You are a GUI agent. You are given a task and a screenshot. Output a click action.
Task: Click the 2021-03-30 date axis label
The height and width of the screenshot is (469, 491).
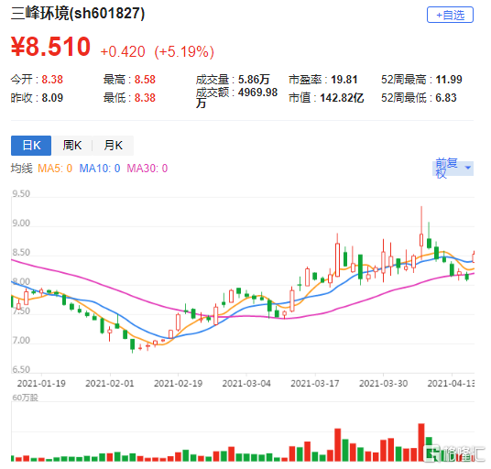pyautogui.click(x=383, y=384)
